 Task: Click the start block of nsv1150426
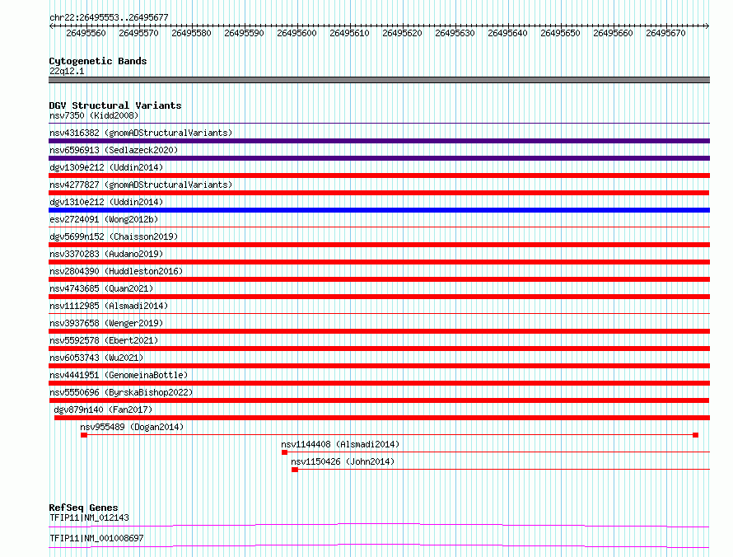[295, 470]
